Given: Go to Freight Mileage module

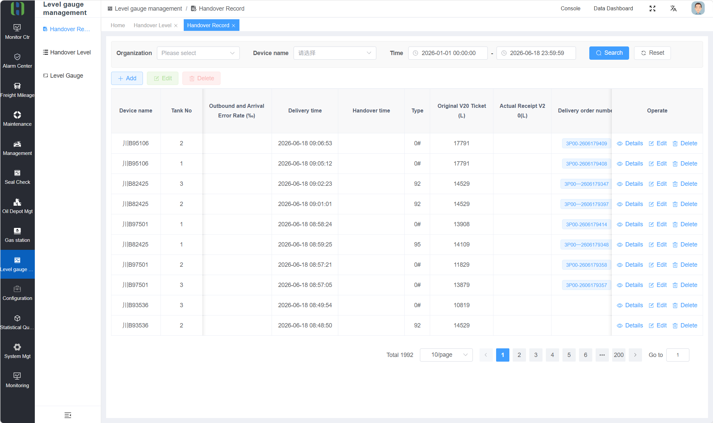Looking at the screenshot, I should click(17, 90).
